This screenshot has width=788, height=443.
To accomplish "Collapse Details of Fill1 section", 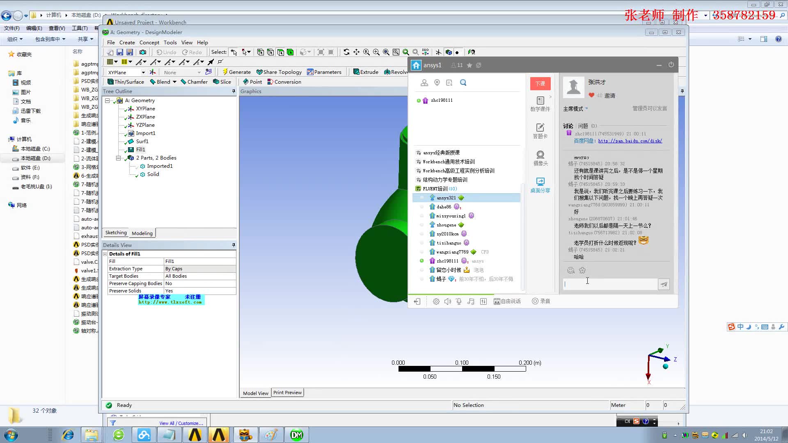I will point(105,254).
